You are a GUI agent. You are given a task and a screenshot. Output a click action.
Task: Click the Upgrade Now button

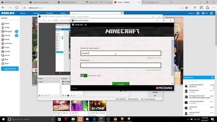10,68
